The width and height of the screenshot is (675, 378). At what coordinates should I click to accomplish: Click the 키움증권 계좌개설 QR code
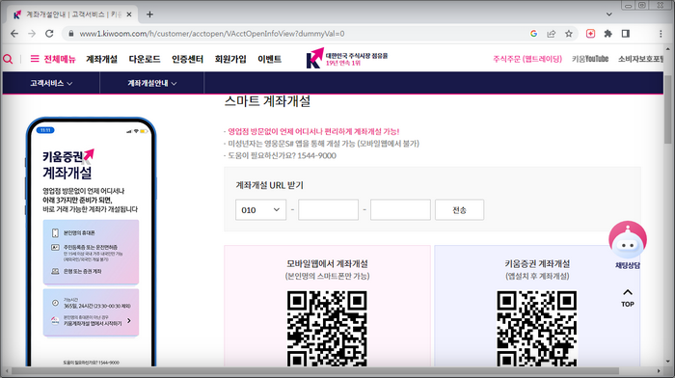pos(537,329)
